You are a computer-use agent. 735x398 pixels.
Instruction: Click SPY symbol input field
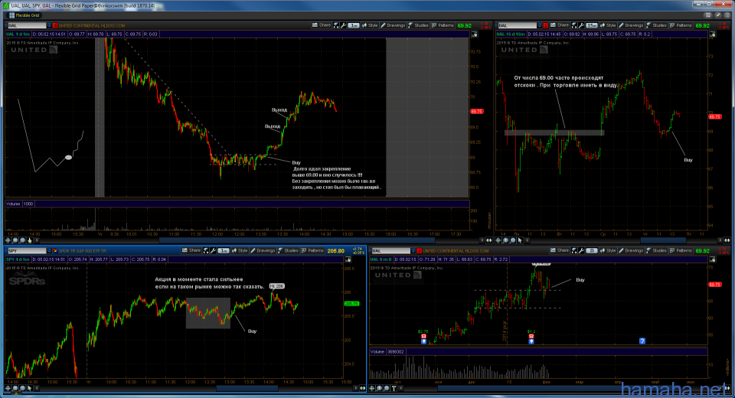[x=28, y=251]
